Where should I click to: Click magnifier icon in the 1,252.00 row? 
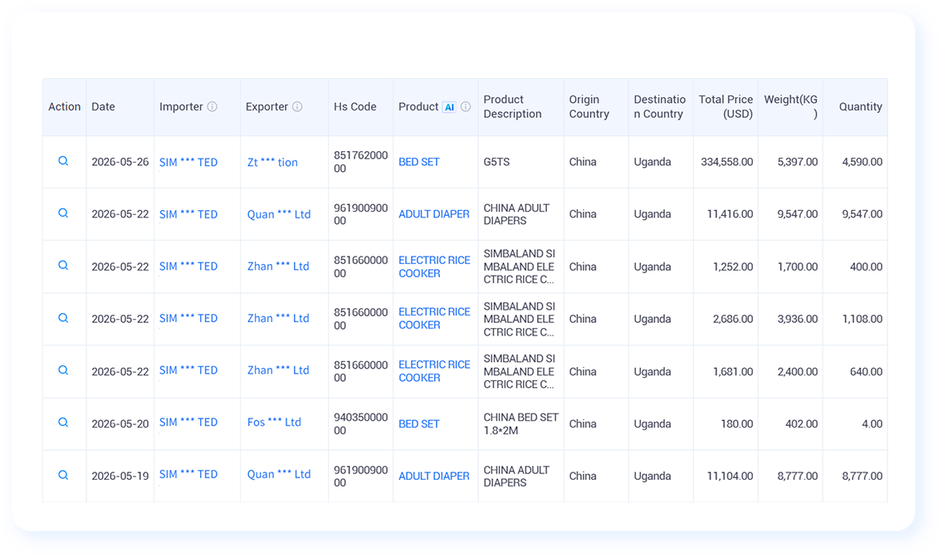click(x=63, y=266)
